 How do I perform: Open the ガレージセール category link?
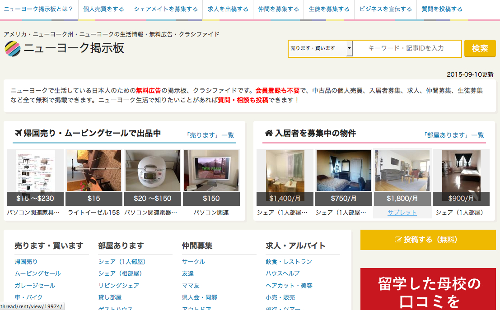click(35, 286)
